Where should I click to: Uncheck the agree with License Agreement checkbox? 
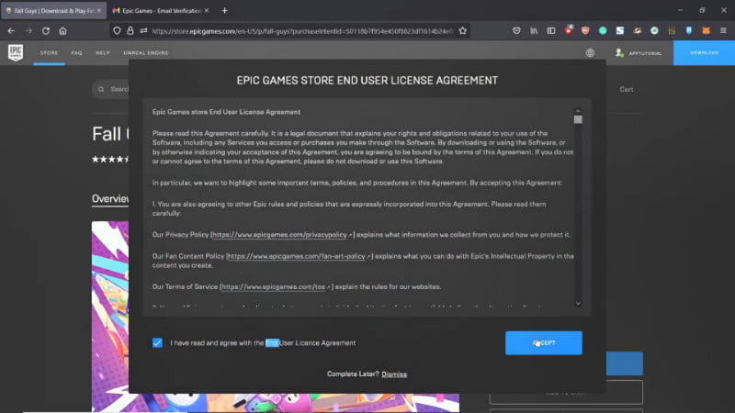[157, 342]
